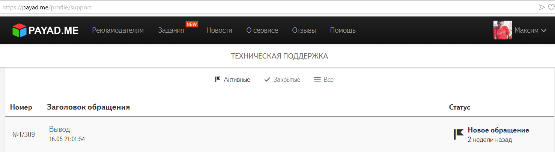Open the Помощь page

point(343,30)
